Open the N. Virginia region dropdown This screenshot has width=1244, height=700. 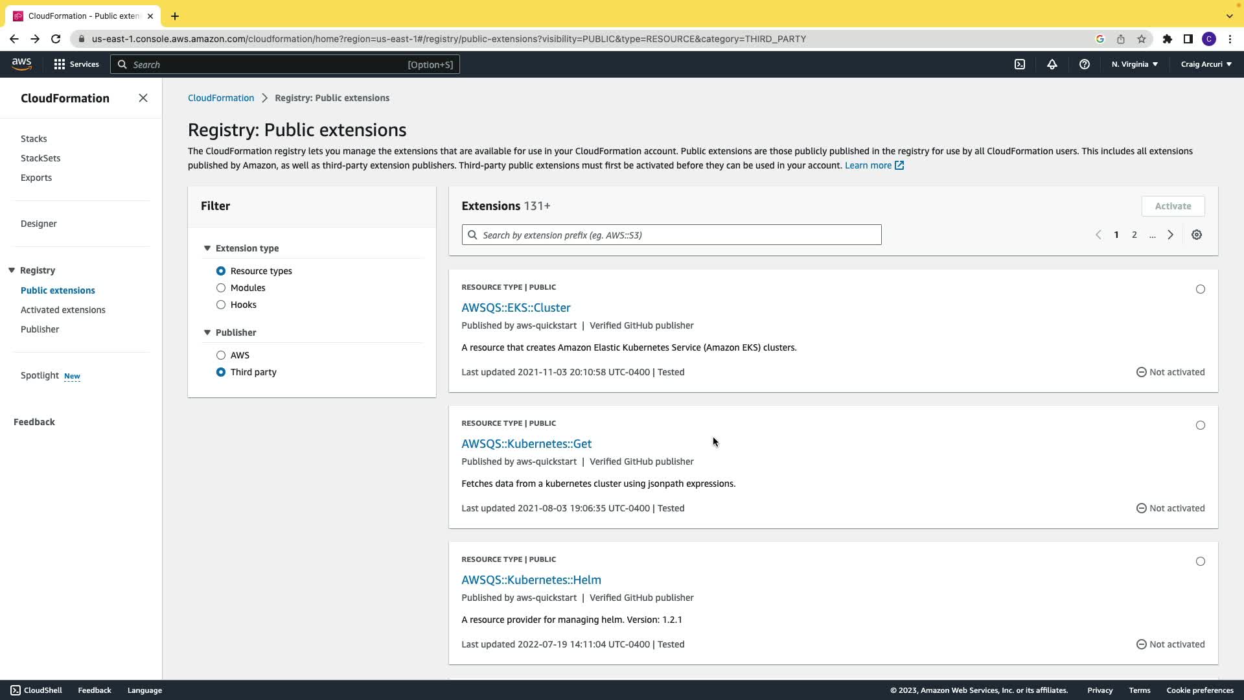click(x=1135, y=64)
